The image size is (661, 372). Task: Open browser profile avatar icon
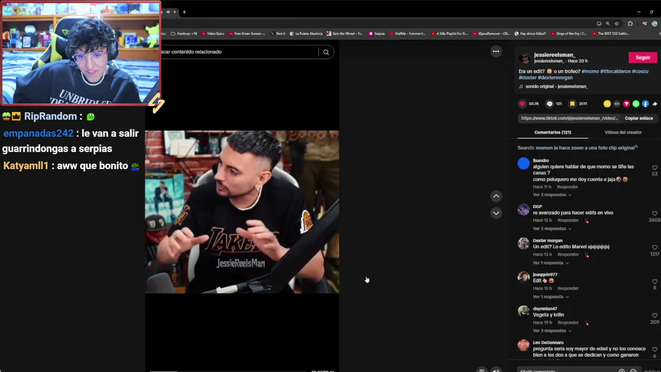tap(654, 23)
